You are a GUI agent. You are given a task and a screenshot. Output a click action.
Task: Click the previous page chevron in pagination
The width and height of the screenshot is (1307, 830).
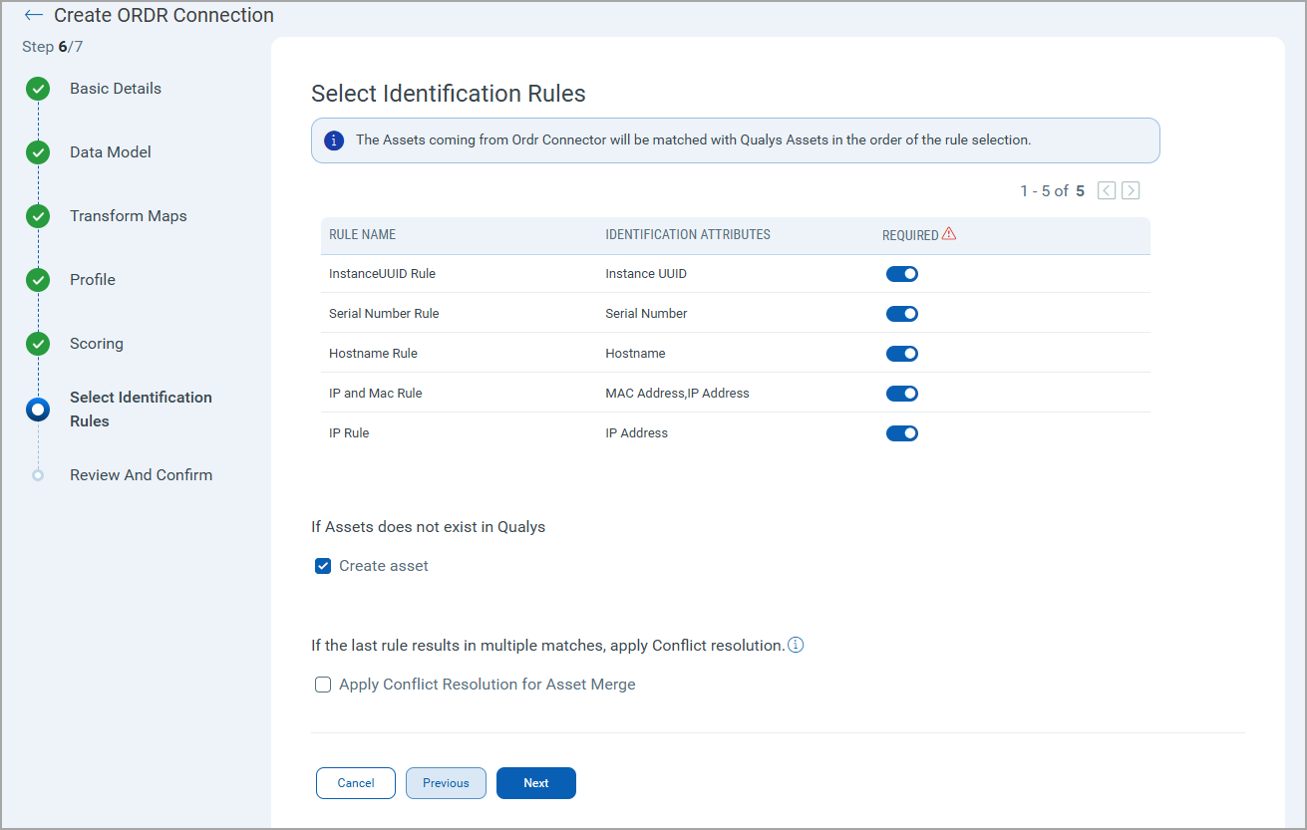1106,189
